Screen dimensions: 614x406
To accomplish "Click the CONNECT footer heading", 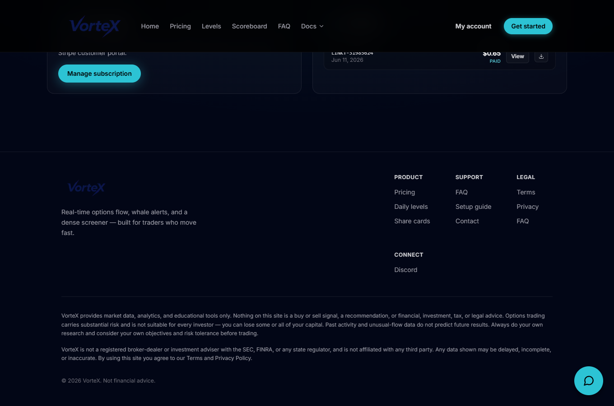I will (x=409, y=255).
